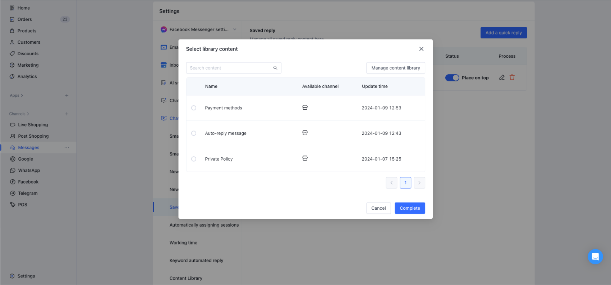The image size is (611, 285).
Task: Open the three-dot menu beside Messages
Action: (66, 148)
